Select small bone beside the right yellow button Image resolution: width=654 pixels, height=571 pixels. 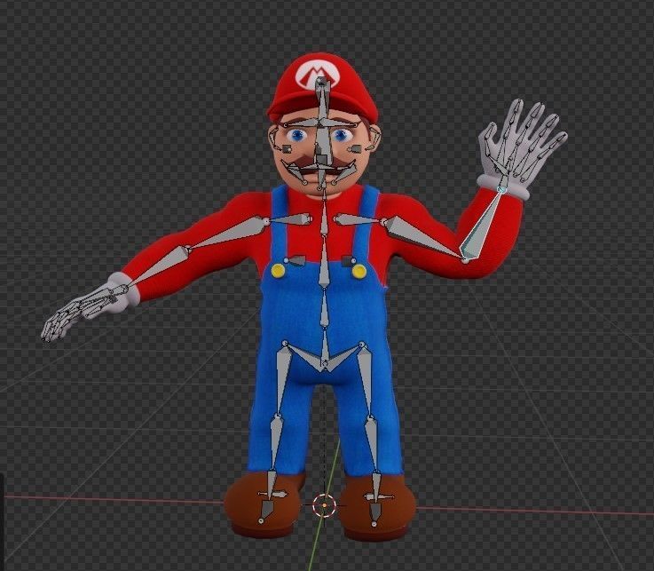tap(349, 261)
